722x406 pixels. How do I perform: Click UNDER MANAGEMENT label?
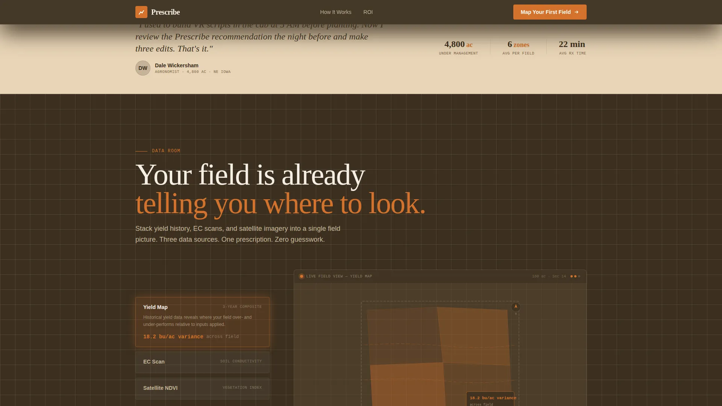tap(458, 53)
